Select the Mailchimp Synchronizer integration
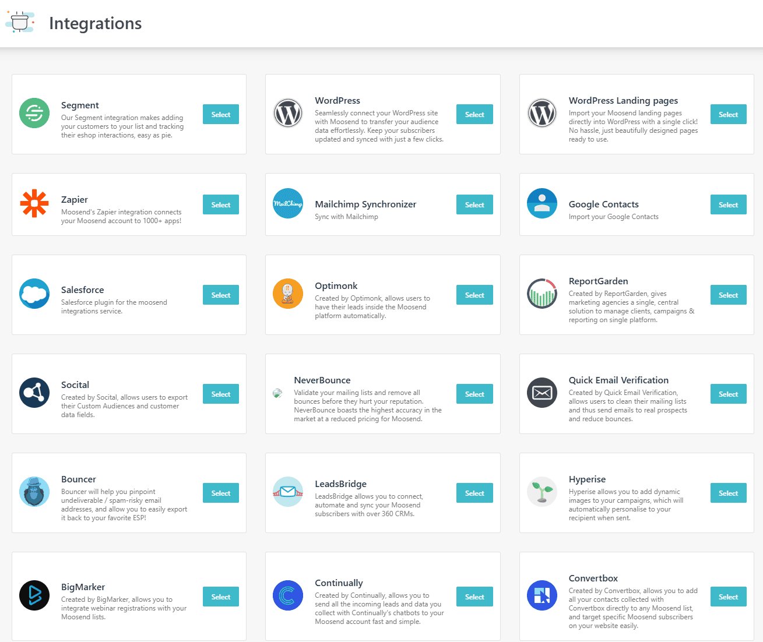 coord(474,204)
